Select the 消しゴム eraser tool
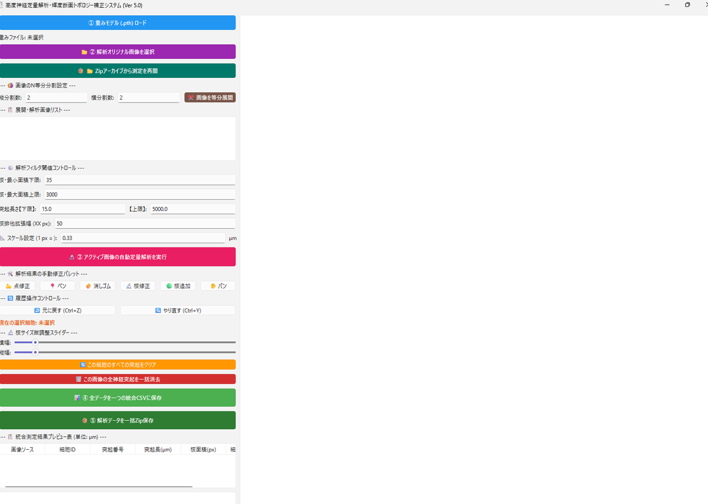The width and height of the screenshot is (708, 504). click(x=97, y=286)
